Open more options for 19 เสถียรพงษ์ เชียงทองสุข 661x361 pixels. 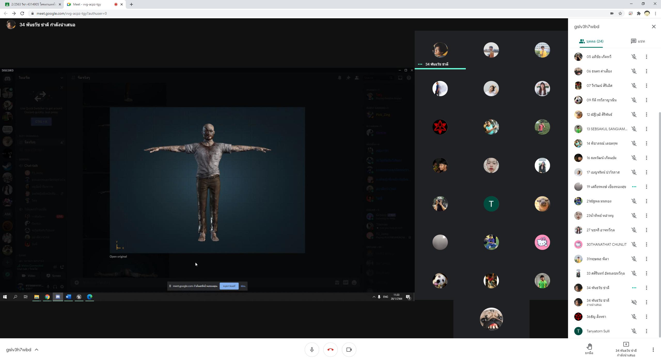646,187
